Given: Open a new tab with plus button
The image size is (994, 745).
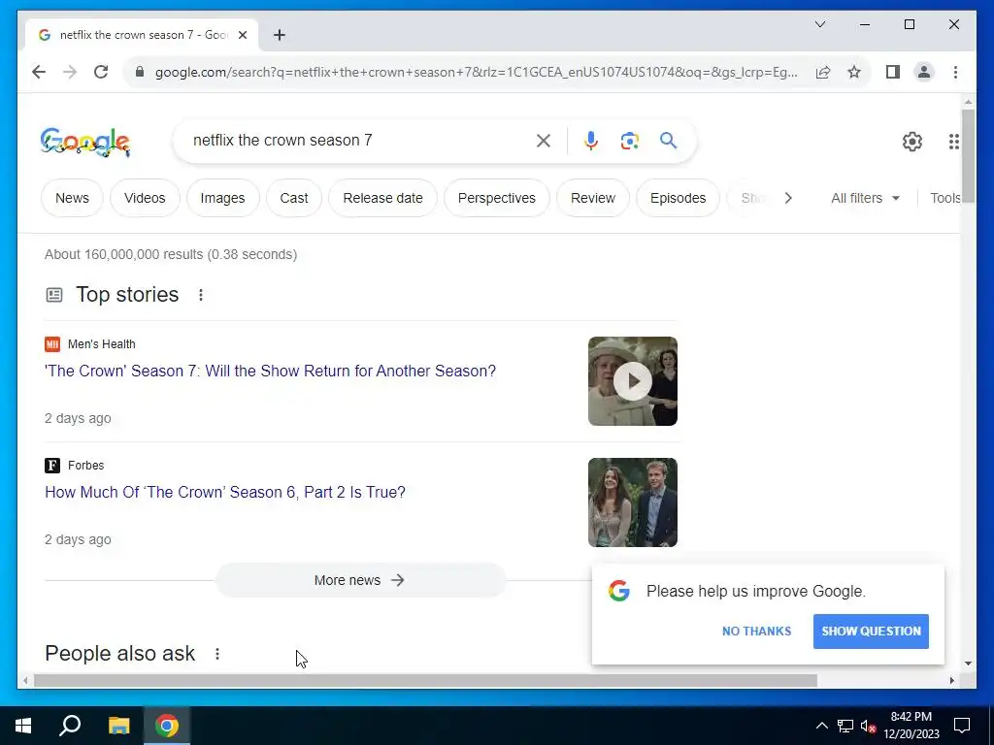Looking at the screenshot, I should coord(280,35).
